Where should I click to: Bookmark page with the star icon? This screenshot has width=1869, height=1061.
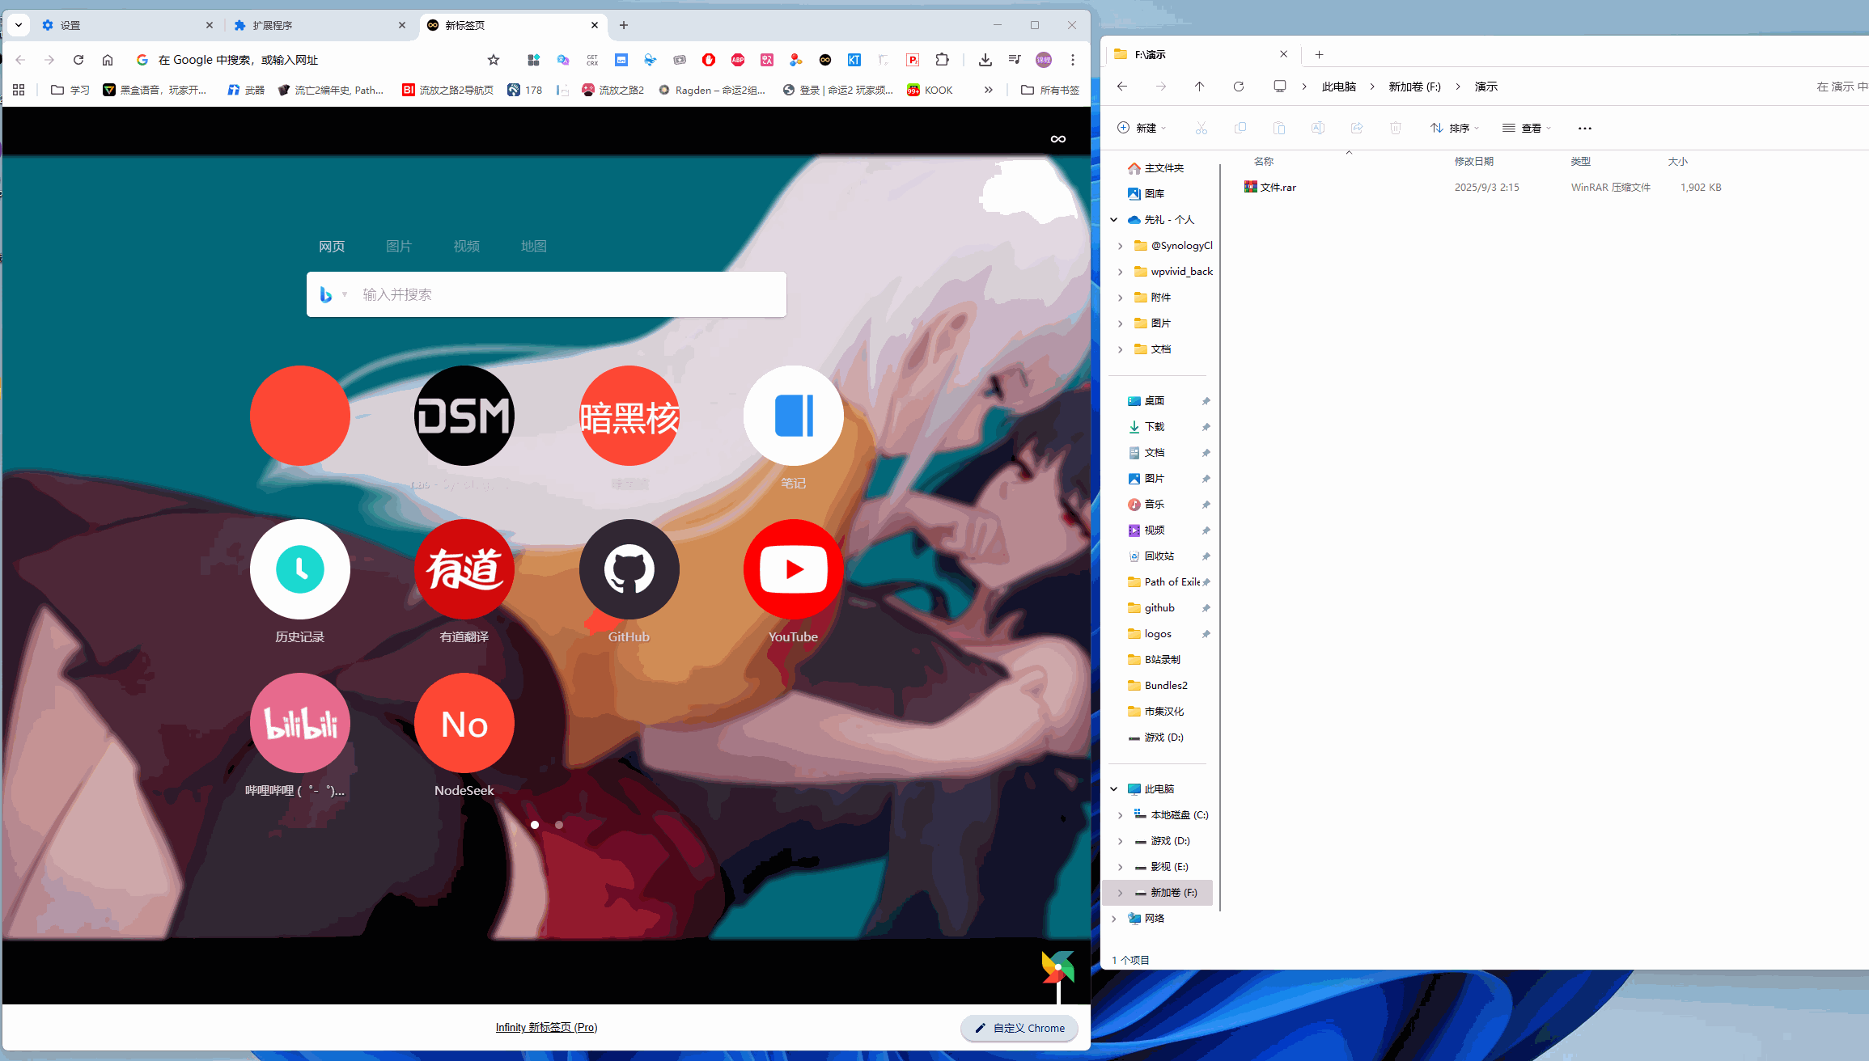(x=494, y=60)
